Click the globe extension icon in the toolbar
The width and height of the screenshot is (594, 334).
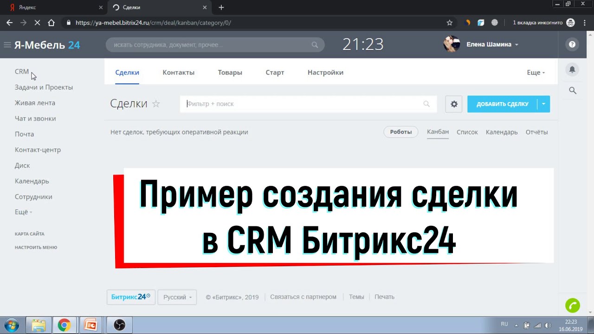pyautogui.click(x=495, y=22)
